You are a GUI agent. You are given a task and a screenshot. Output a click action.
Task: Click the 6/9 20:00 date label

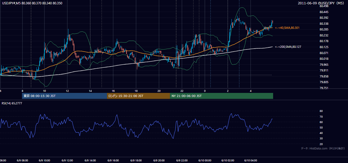[160, 161]
